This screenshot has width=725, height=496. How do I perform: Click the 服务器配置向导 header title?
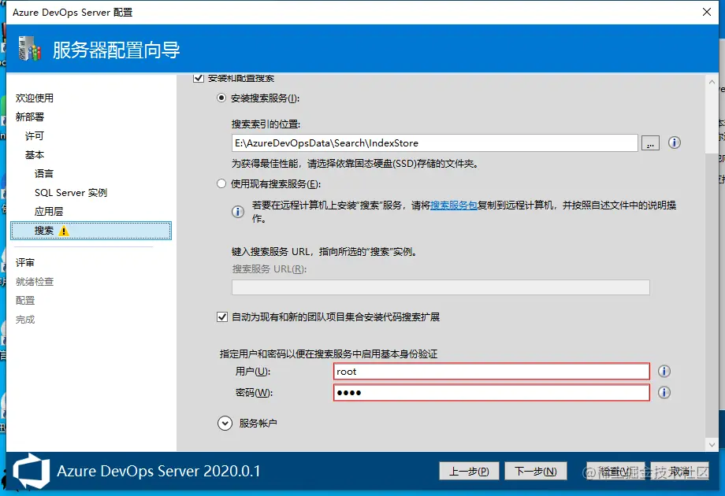tap(116, 50)
